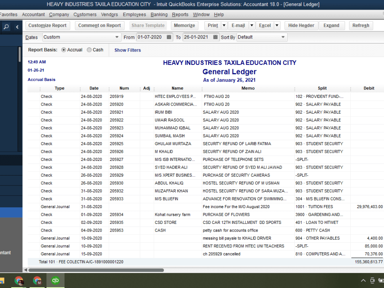
Task: Click the Show Filters link
Action: [127, 50]
